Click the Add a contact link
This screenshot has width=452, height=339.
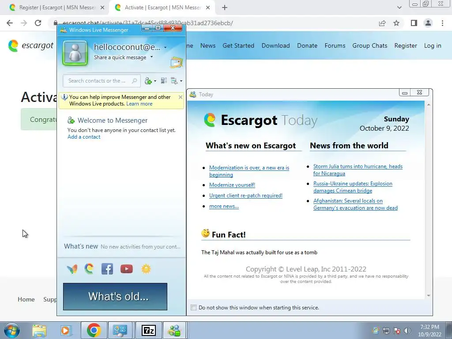pyautogui.click(x=84, y=137)
